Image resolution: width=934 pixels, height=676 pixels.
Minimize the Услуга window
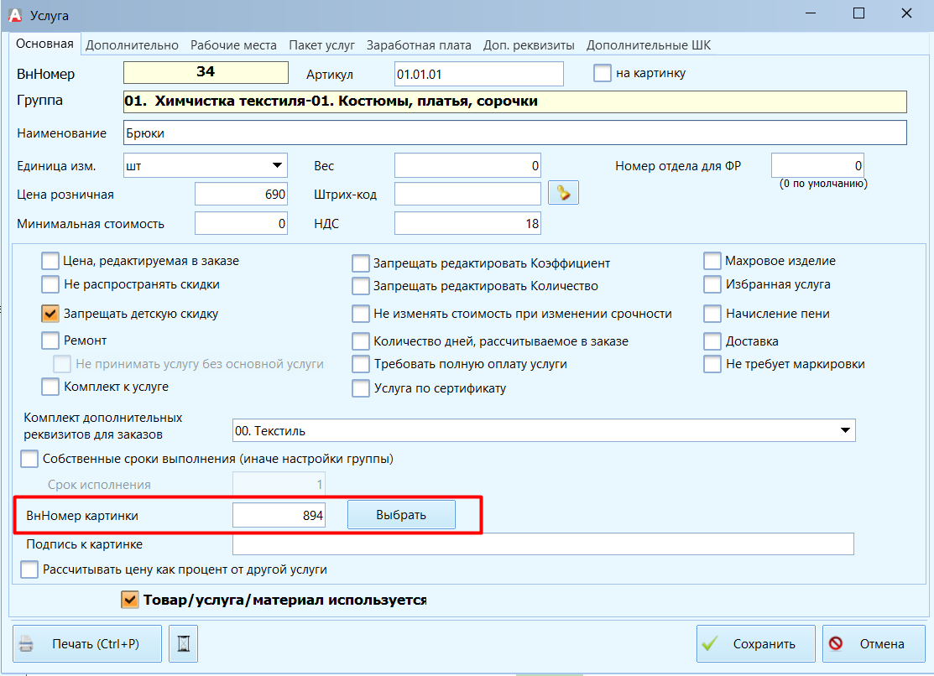click(x=811, y=13)
